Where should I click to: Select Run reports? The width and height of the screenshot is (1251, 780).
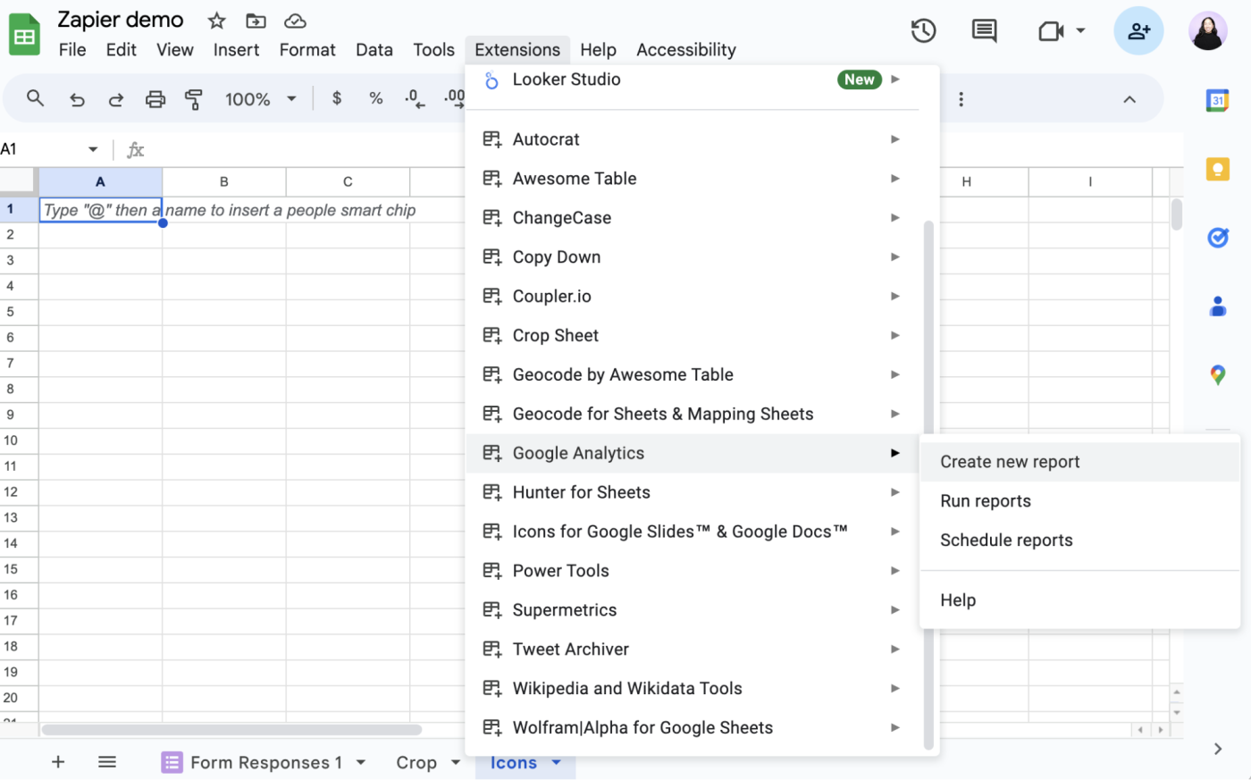click(1079, 501)
